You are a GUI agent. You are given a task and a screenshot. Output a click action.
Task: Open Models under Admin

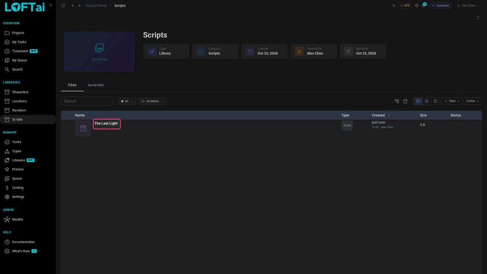pos(28,220)
